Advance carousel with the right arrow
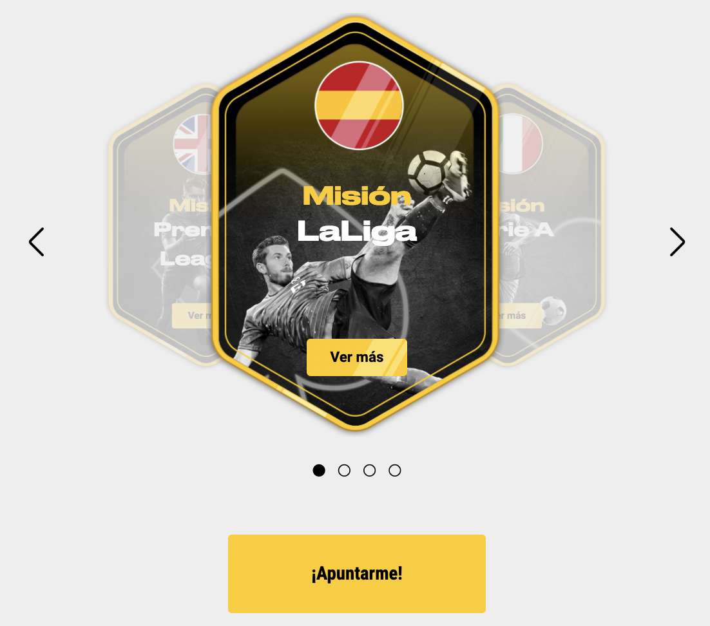Image resolution: width=710 pixels, height=626 pixels. (677, 242)
